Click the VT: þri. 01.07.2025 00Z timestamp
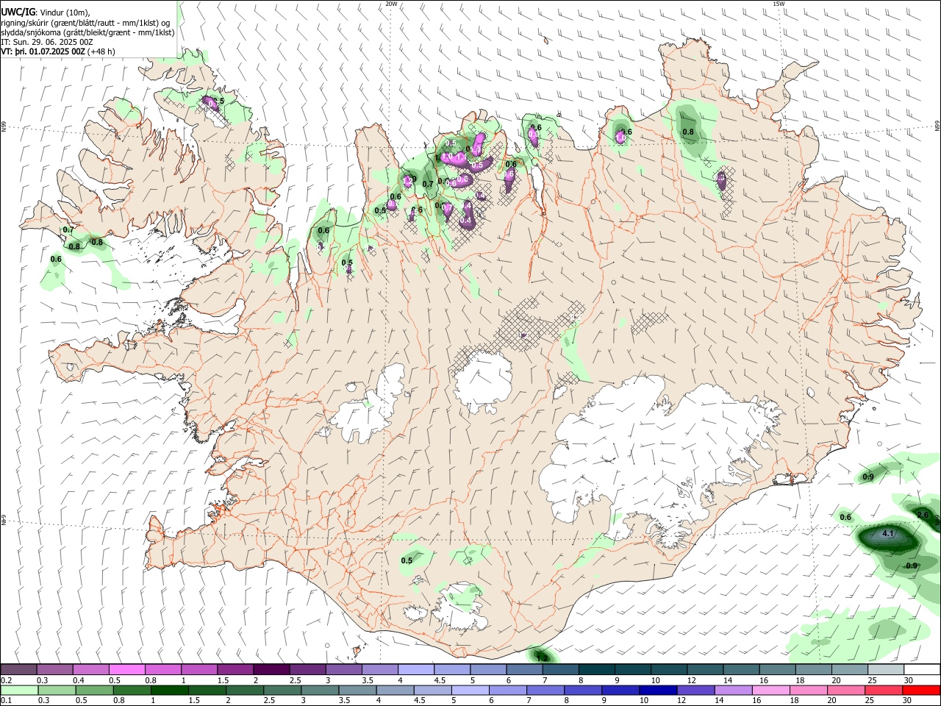The image size is (941, 706). click(x=43, y=51)
